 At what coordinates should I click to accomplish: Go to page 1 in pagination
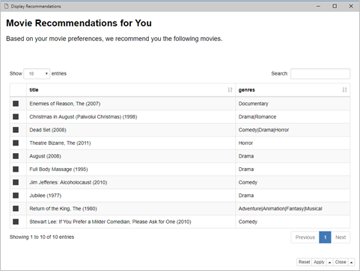tap(325, 237)
